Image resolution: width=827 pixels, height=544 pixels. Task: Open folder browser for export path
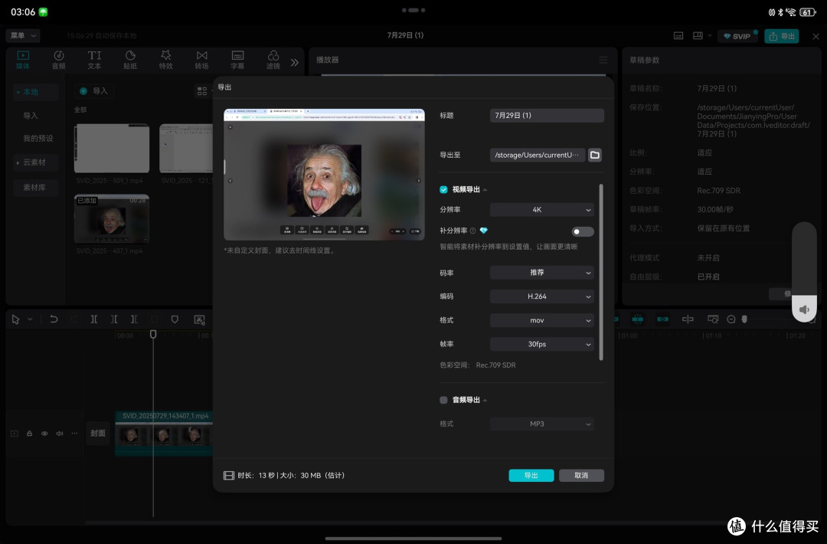(595, 155)
